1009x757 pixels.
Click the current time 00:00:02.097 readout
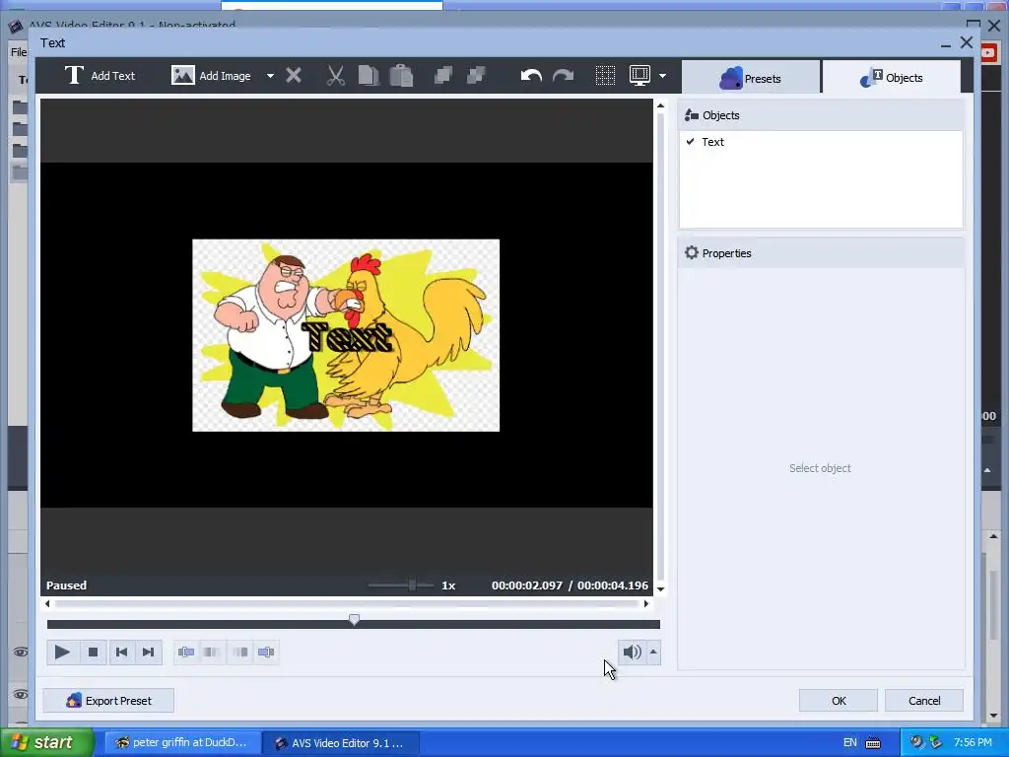[527, 585]
